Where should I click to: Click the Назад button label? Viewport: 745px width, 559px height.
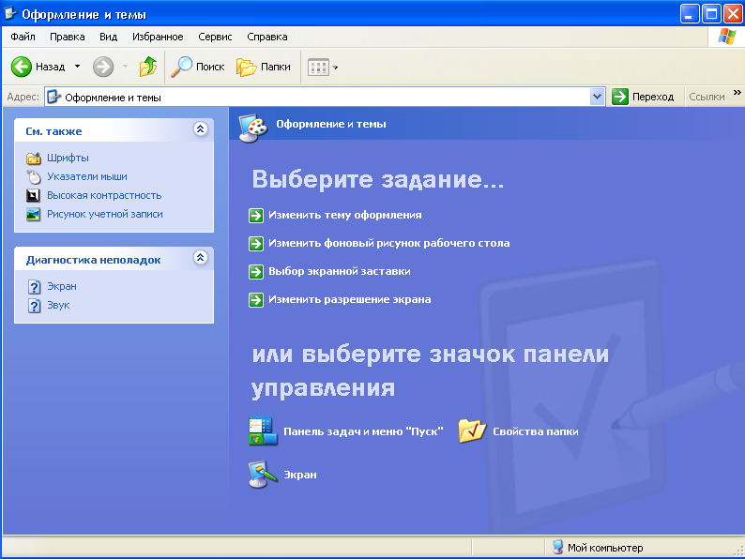(x=51, y=67)
